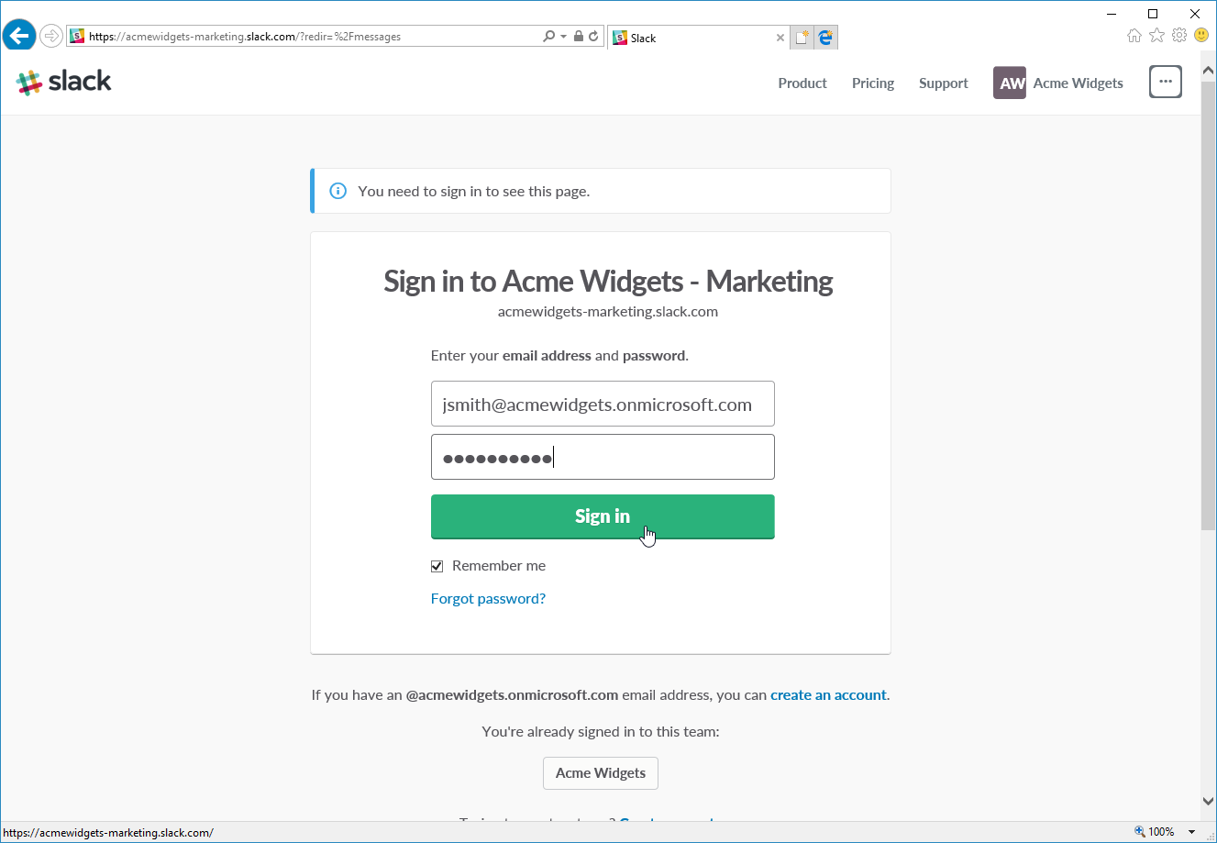Click the scrollbar down arrow
The height and width of the screenshot is (843, 1217).
(x=1208, y=801)
